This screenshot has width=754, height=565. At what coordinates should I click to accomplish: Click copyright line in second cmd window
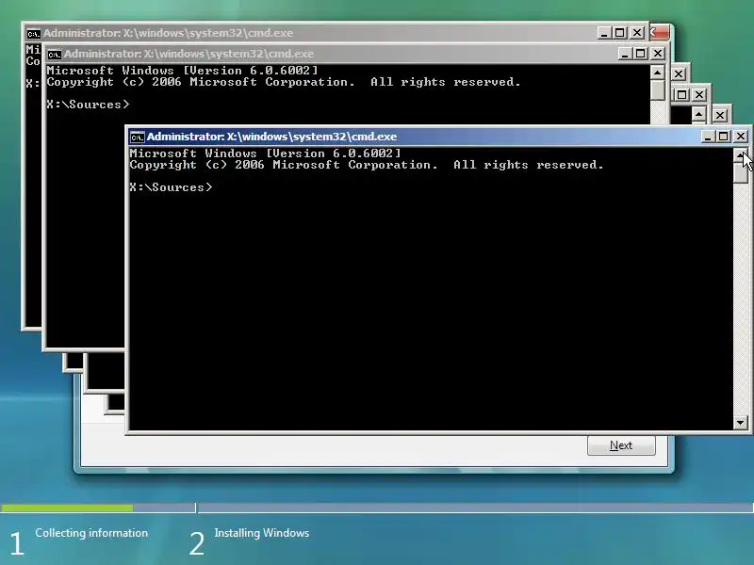284,82
